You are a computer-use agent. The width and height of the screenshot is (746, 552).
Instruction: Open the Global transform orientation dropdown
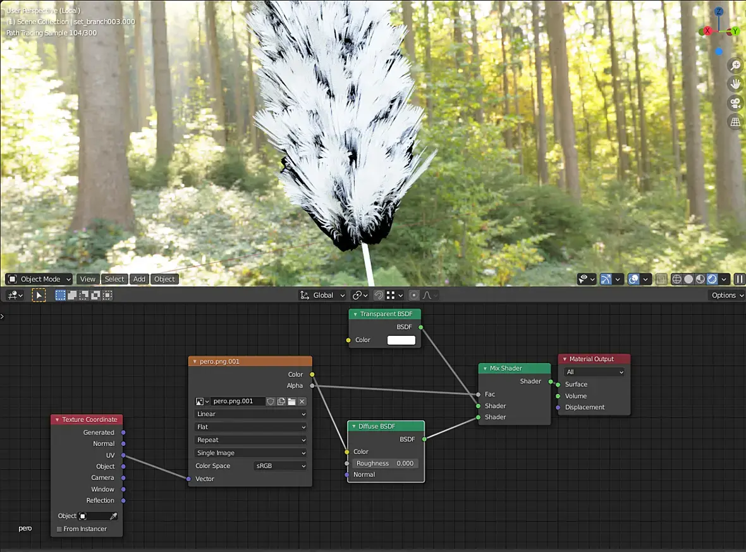322,295
